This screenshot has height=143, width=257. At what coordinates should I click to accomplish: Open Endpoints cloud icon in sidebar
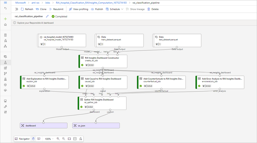[x=5, y=90]
